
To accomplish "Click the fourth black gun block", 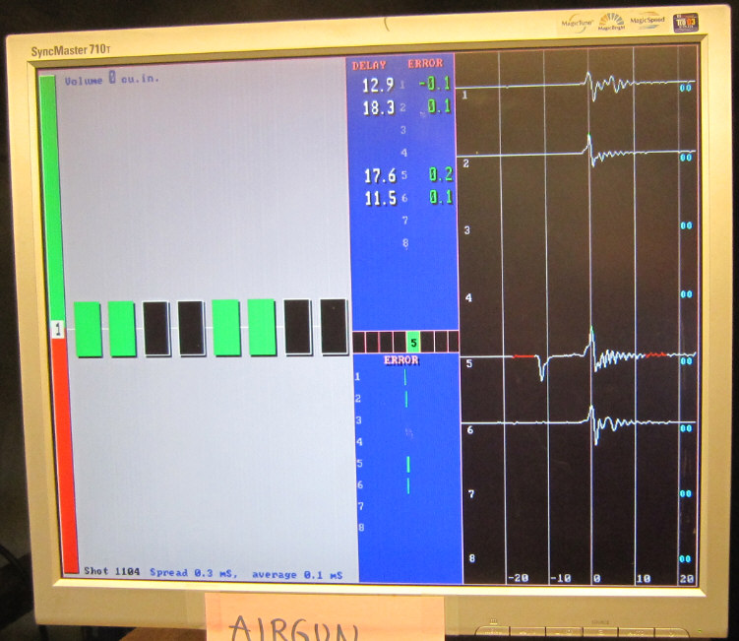I will (192, 329).
